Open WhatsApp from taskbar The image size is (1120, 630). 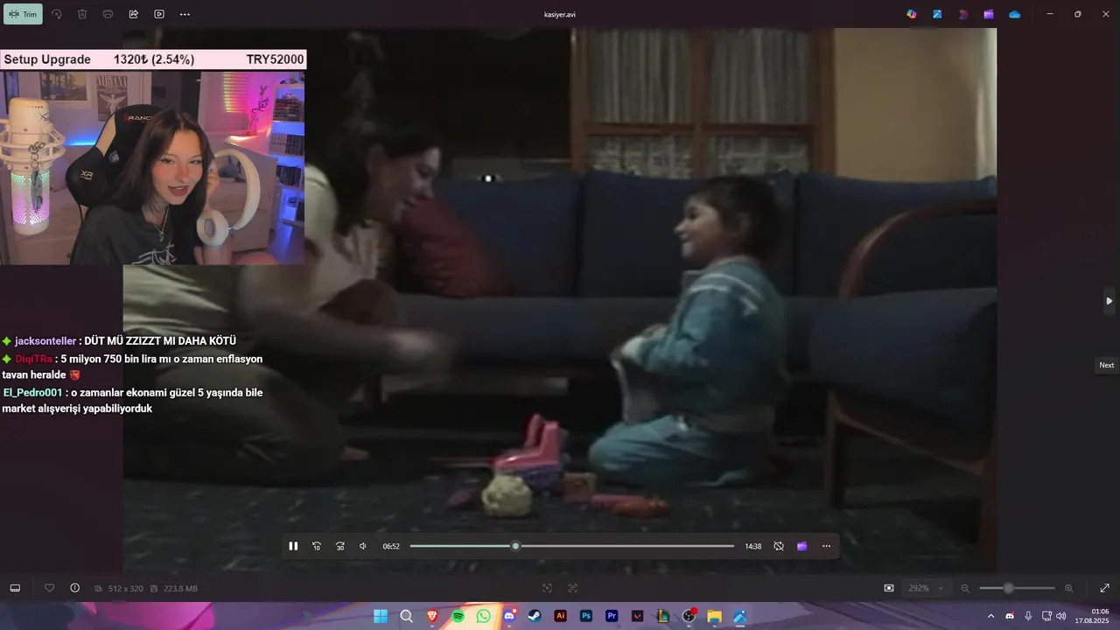pyautogui.click(x=484, y=616)
